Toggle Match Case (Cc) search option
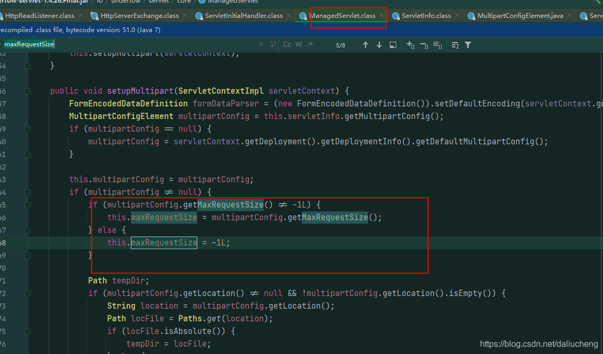 (x=287, y=45)
